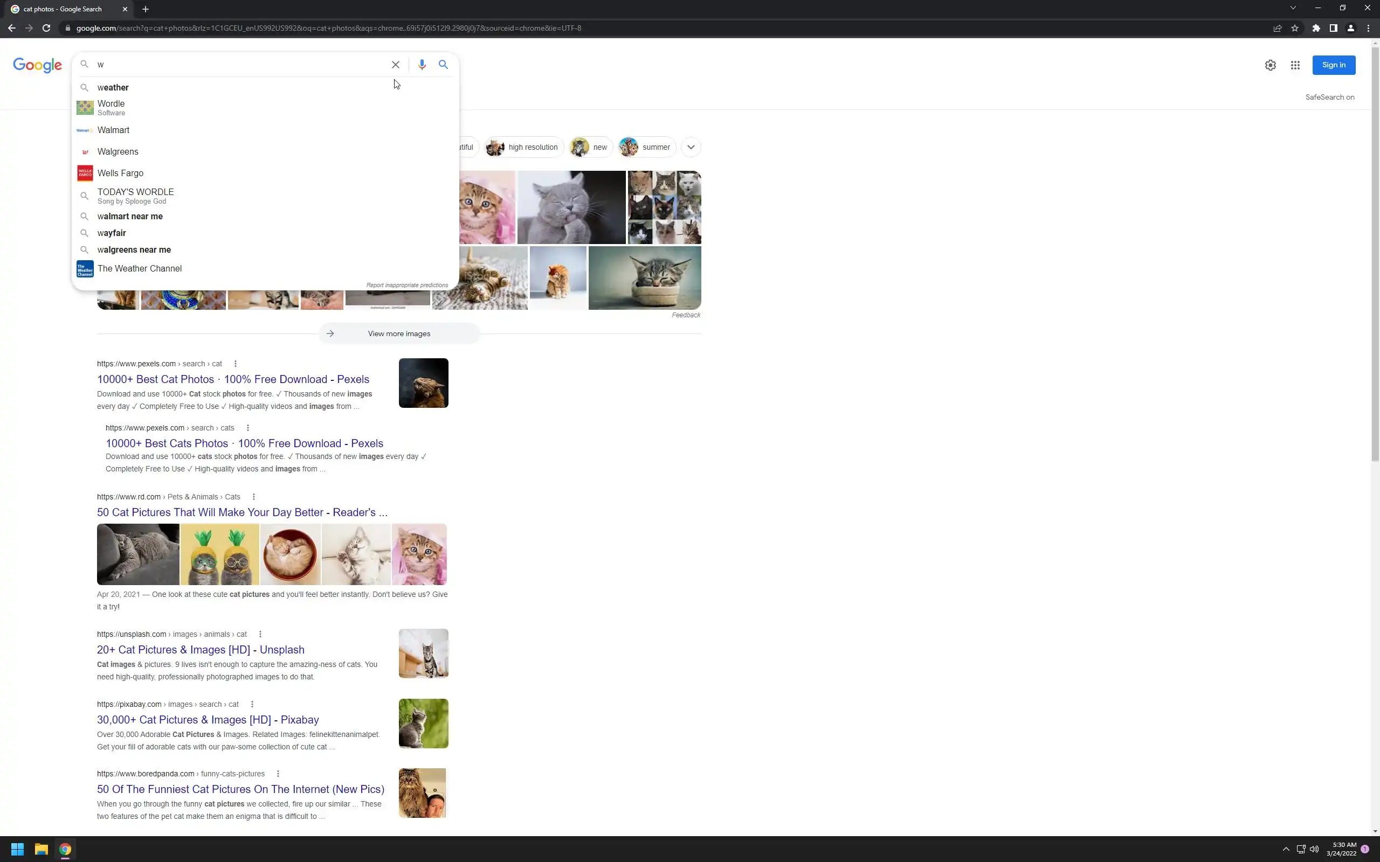Open Chrome side panel icon
This screenshot has width=1380, height=862.
[1333, 28]
